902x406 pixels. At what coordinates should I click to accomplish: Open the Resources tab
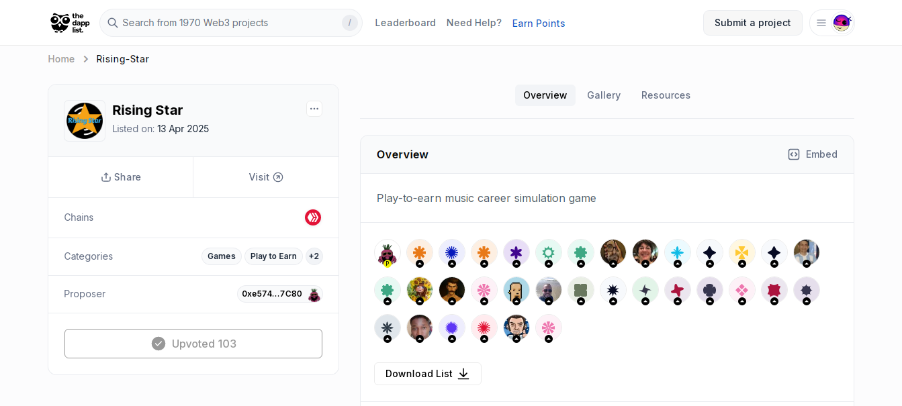666,95
